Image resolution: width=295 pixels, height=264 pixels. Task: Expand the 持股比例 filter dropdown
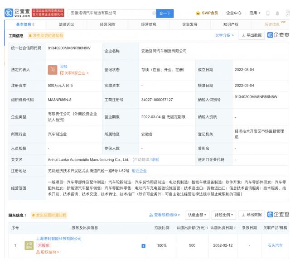click(x=224, y=215)
